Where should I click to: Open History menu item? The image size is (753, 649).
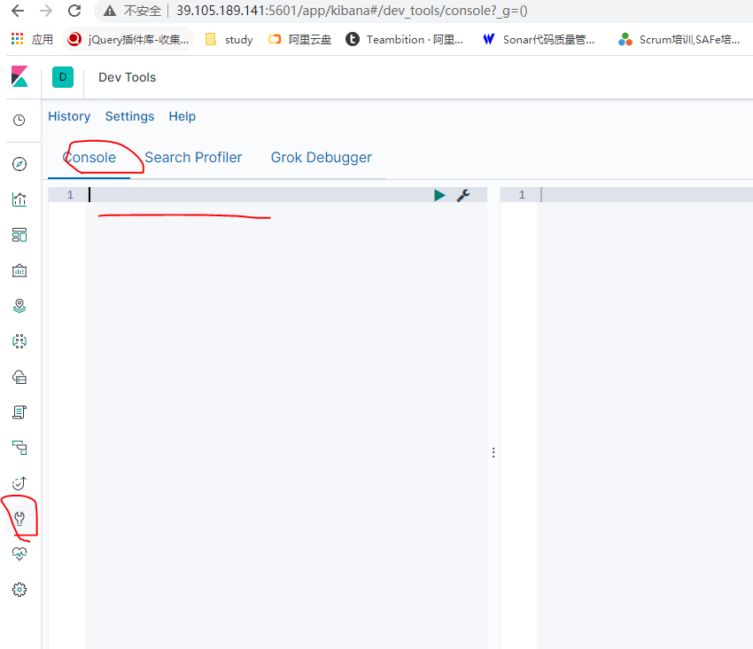(69, 116)
